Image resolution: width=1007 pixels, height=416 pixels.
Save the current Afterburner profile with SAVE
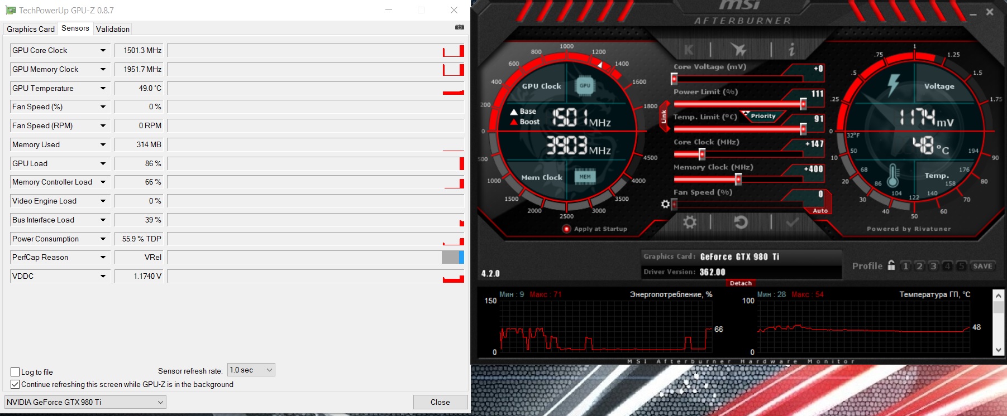[x=983, y=266]
